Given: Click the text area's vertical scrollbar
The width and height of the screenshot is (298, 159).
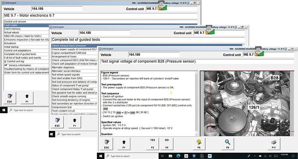Looking at the screenshot, I should [197, 104].
